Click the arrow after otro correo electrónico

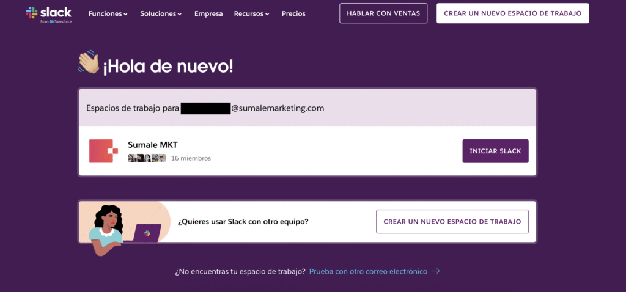click(436, 271)
